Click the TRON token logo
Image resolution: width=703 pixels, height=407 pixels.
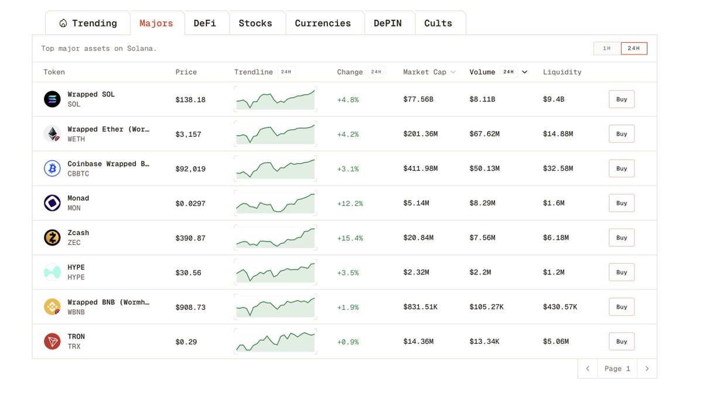click(x=52, y=342)
